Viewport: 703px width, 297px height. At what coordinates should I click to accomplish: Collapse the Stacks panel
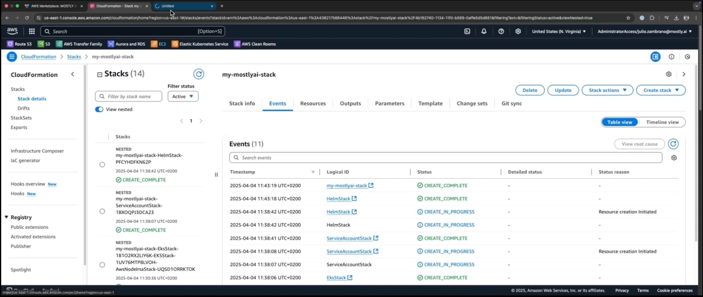pyautogui.click(x=100, y=74)
